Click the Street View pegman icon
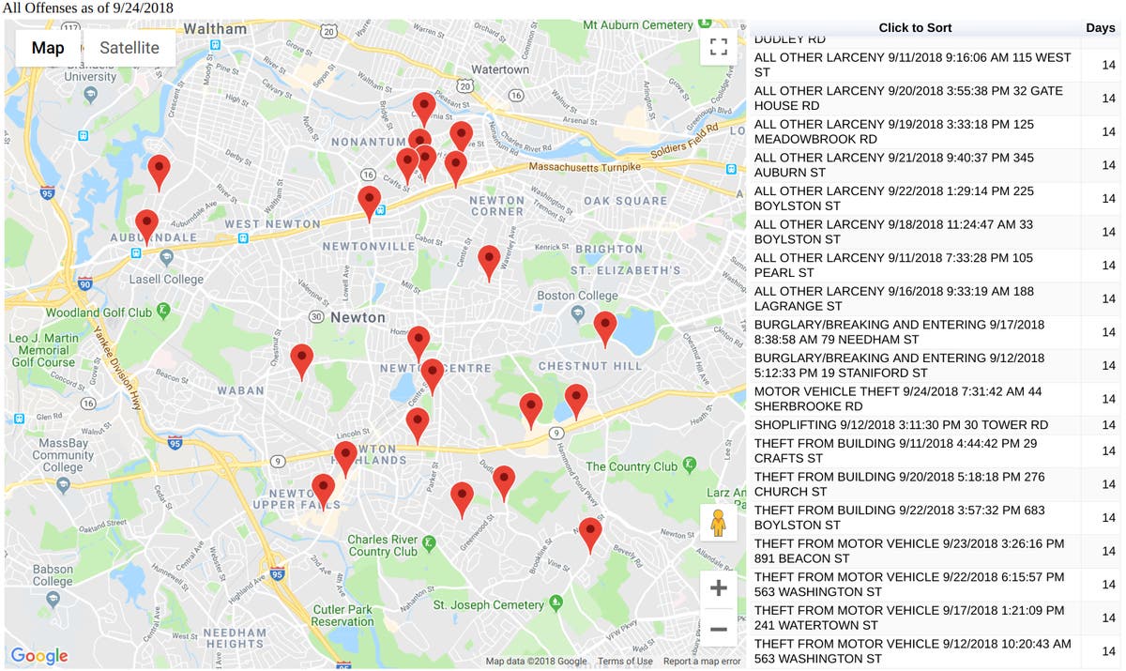 pos(718,522)
